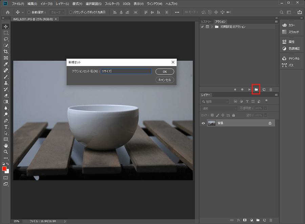Click the delete action trash icon
Image resolution: width=305 pixels, height=224 pixels.
pos(270,89)
